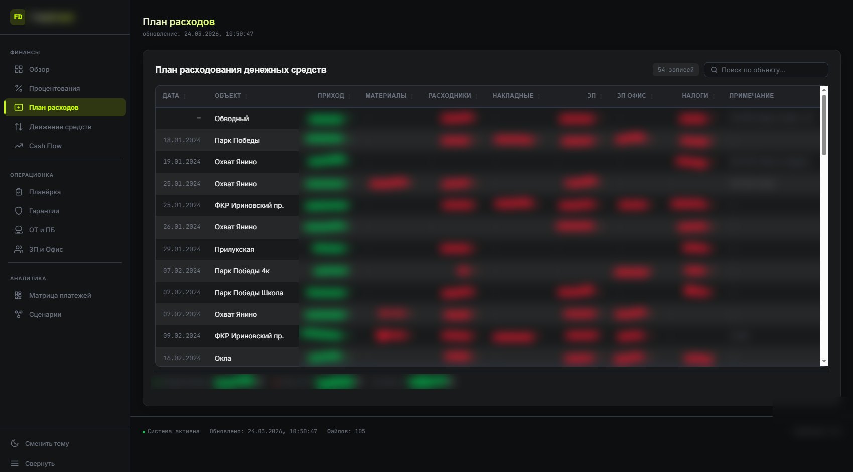Sort by the ПРИХОД column header
Screen dimensions: 853x472
[331, 96]
